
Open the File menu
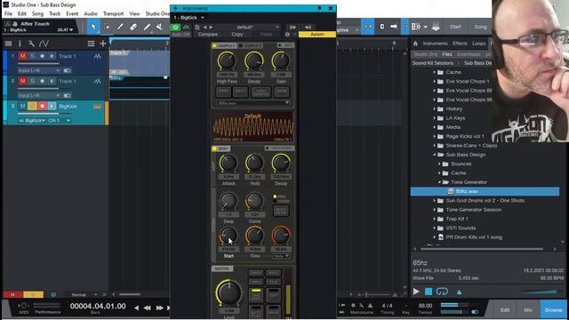[8, 14]
